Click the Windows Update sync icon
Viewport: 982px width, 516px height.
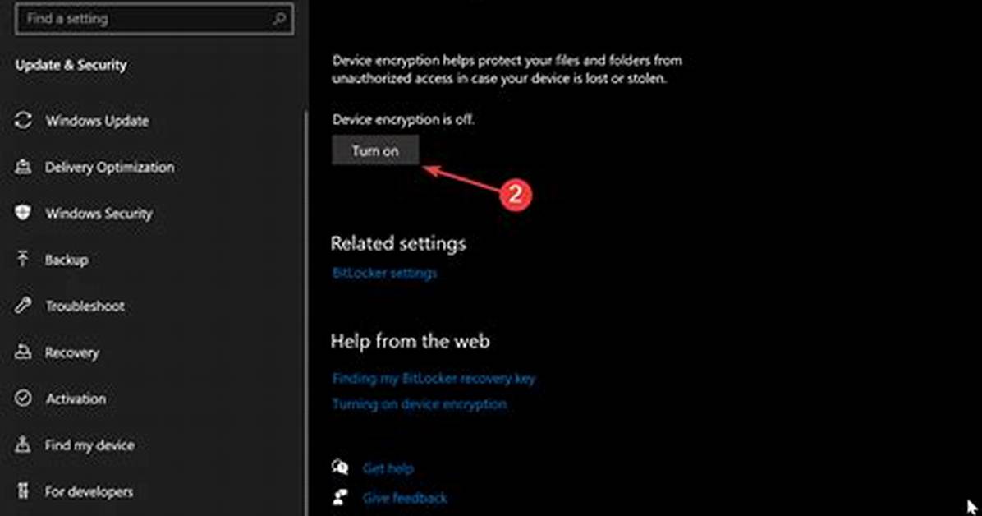pyautogui.click(x=23, y=121)
